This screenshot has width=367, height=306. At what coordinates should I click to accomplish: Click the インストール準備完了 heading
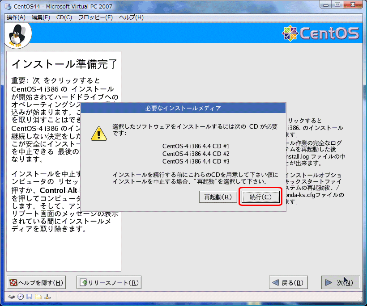point(64,64)
